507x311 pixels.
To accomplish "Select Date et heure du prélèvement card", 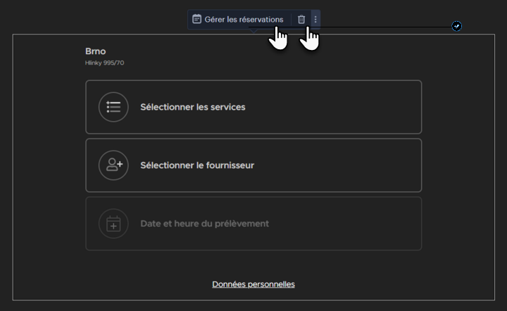I will tap(254, 224).
